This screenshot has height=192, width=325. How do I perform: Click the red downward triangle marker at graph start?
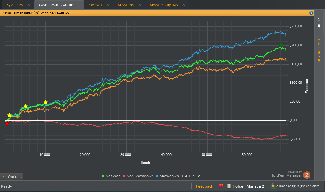click(7, 124)
